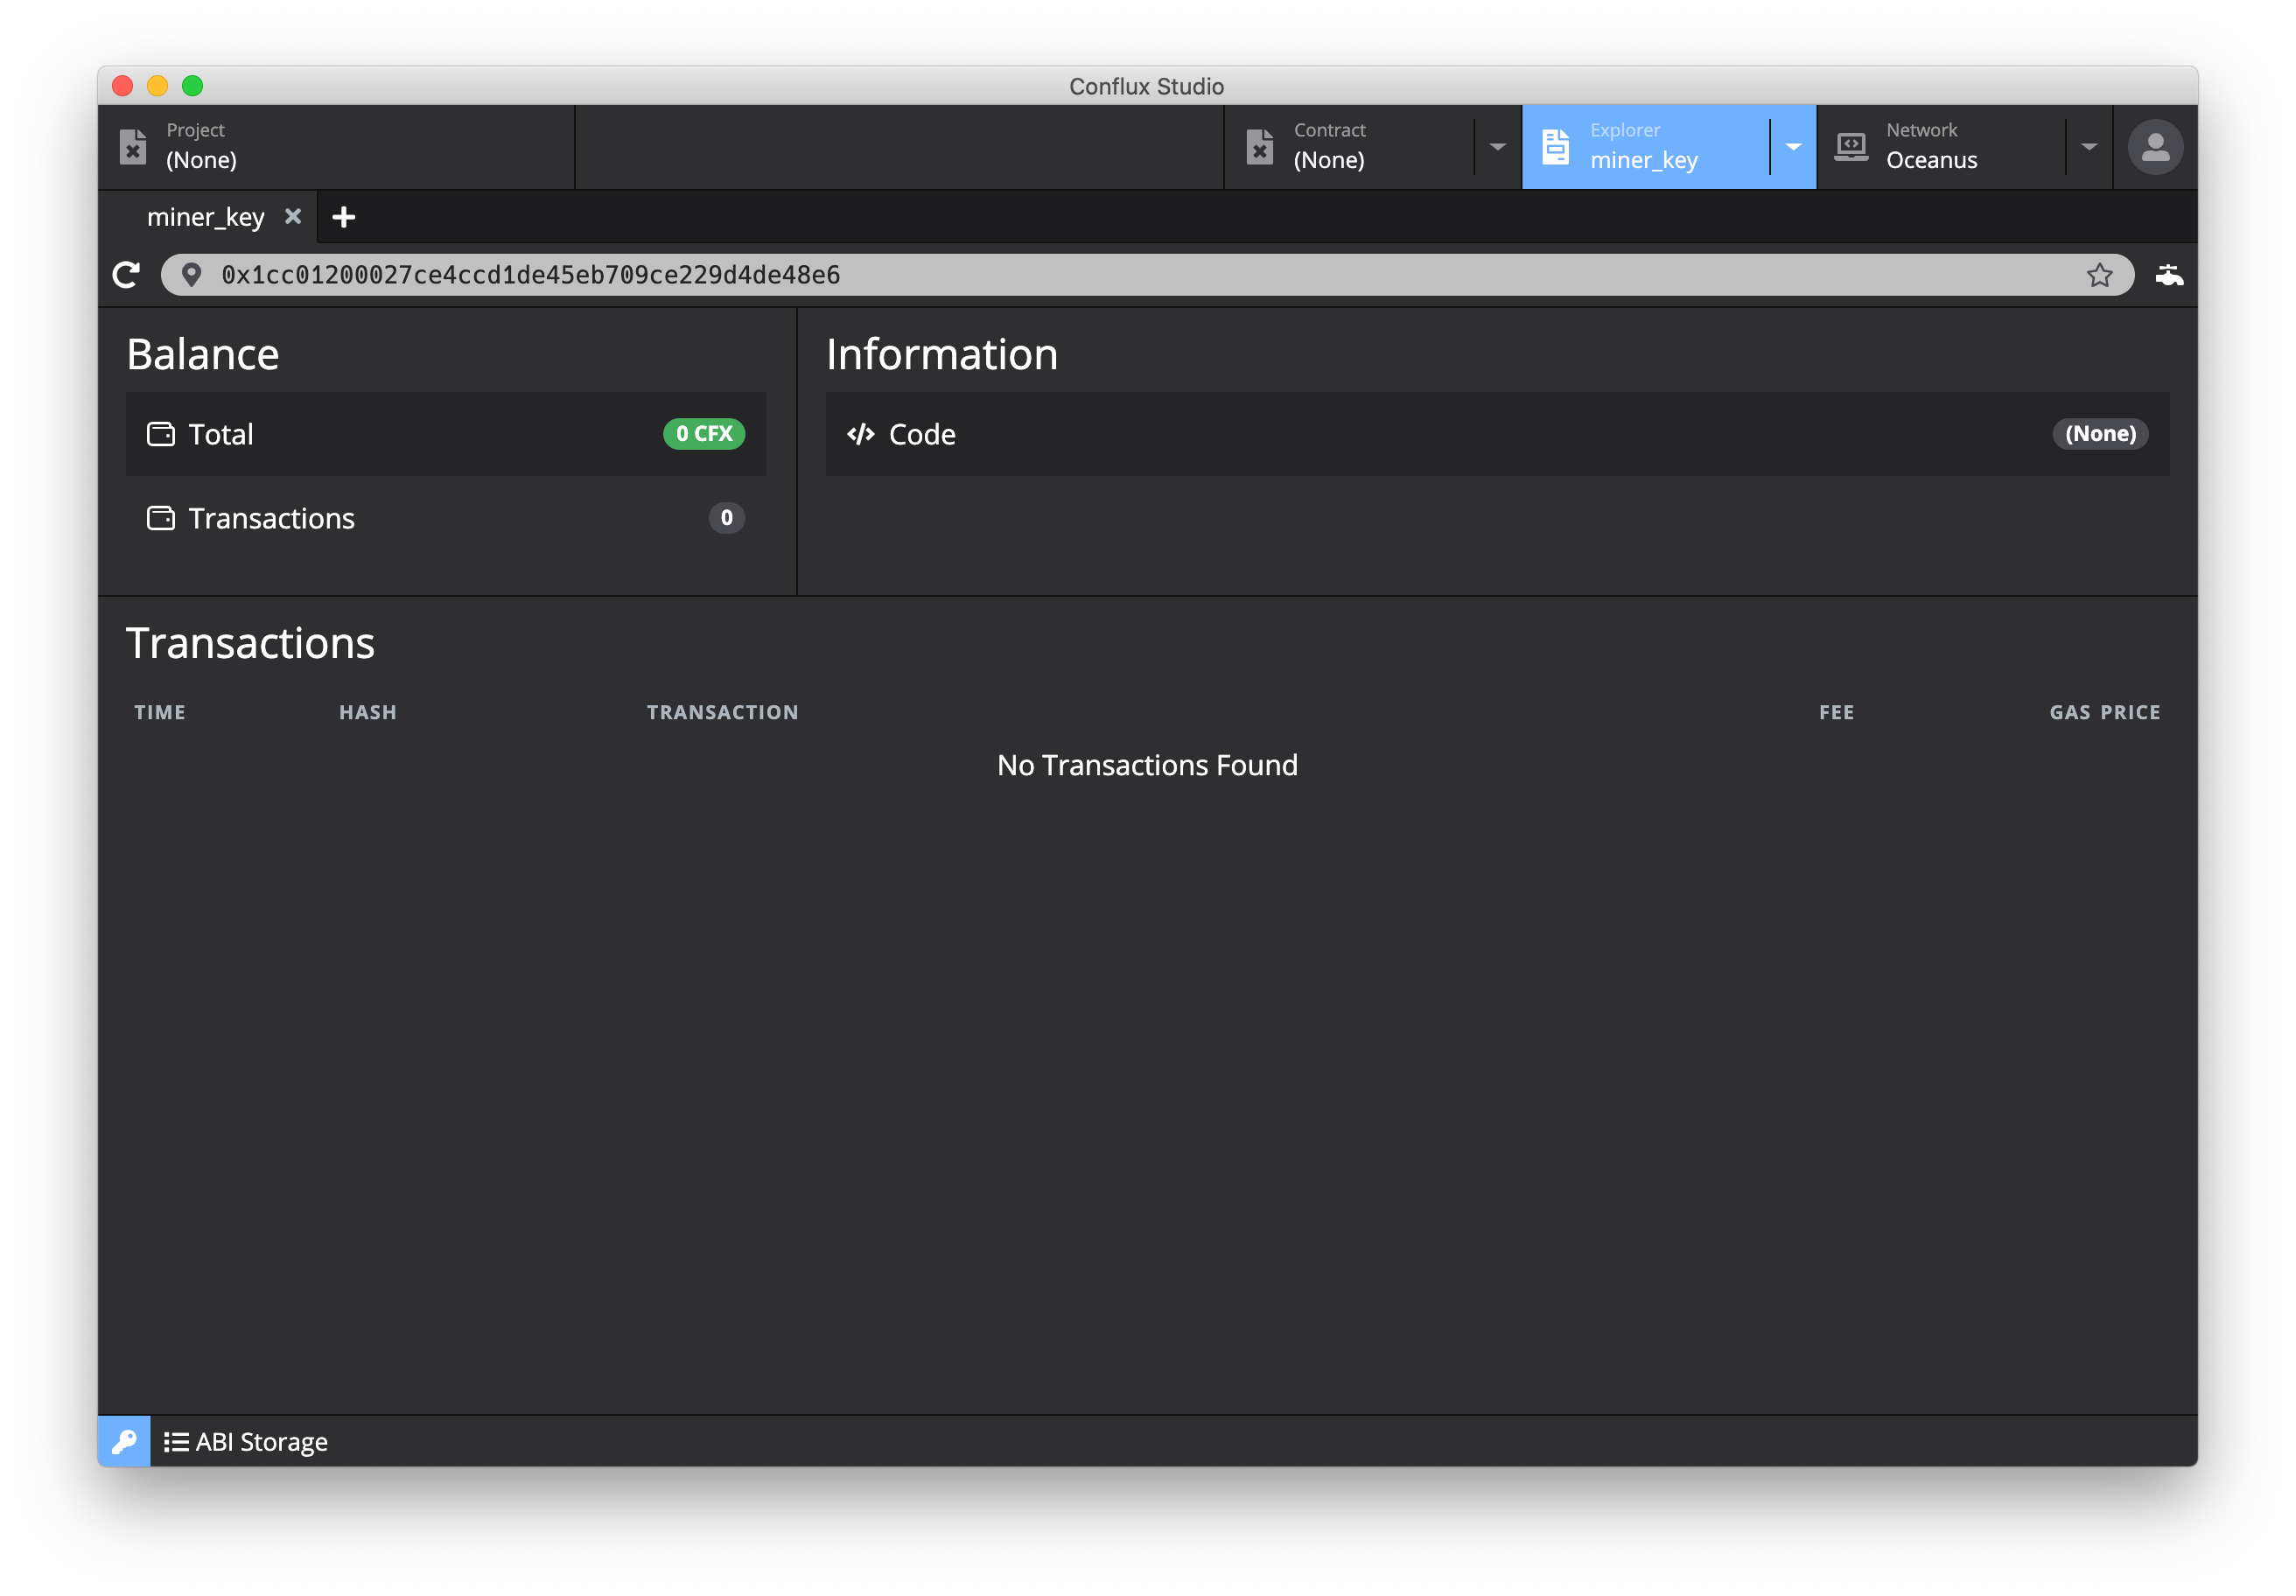The height and width of the screenshot is (1596, 2296).
Task: Click the location pin icon in address bar
Action: [192, 275]
